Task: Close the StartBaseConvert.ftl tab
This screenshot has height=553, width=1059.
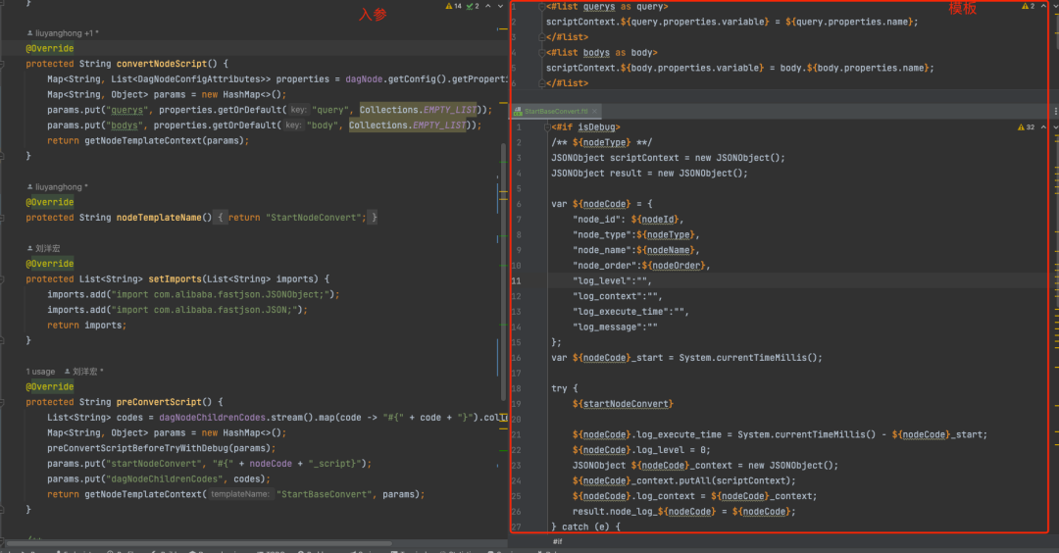Action: pos(594,112)
